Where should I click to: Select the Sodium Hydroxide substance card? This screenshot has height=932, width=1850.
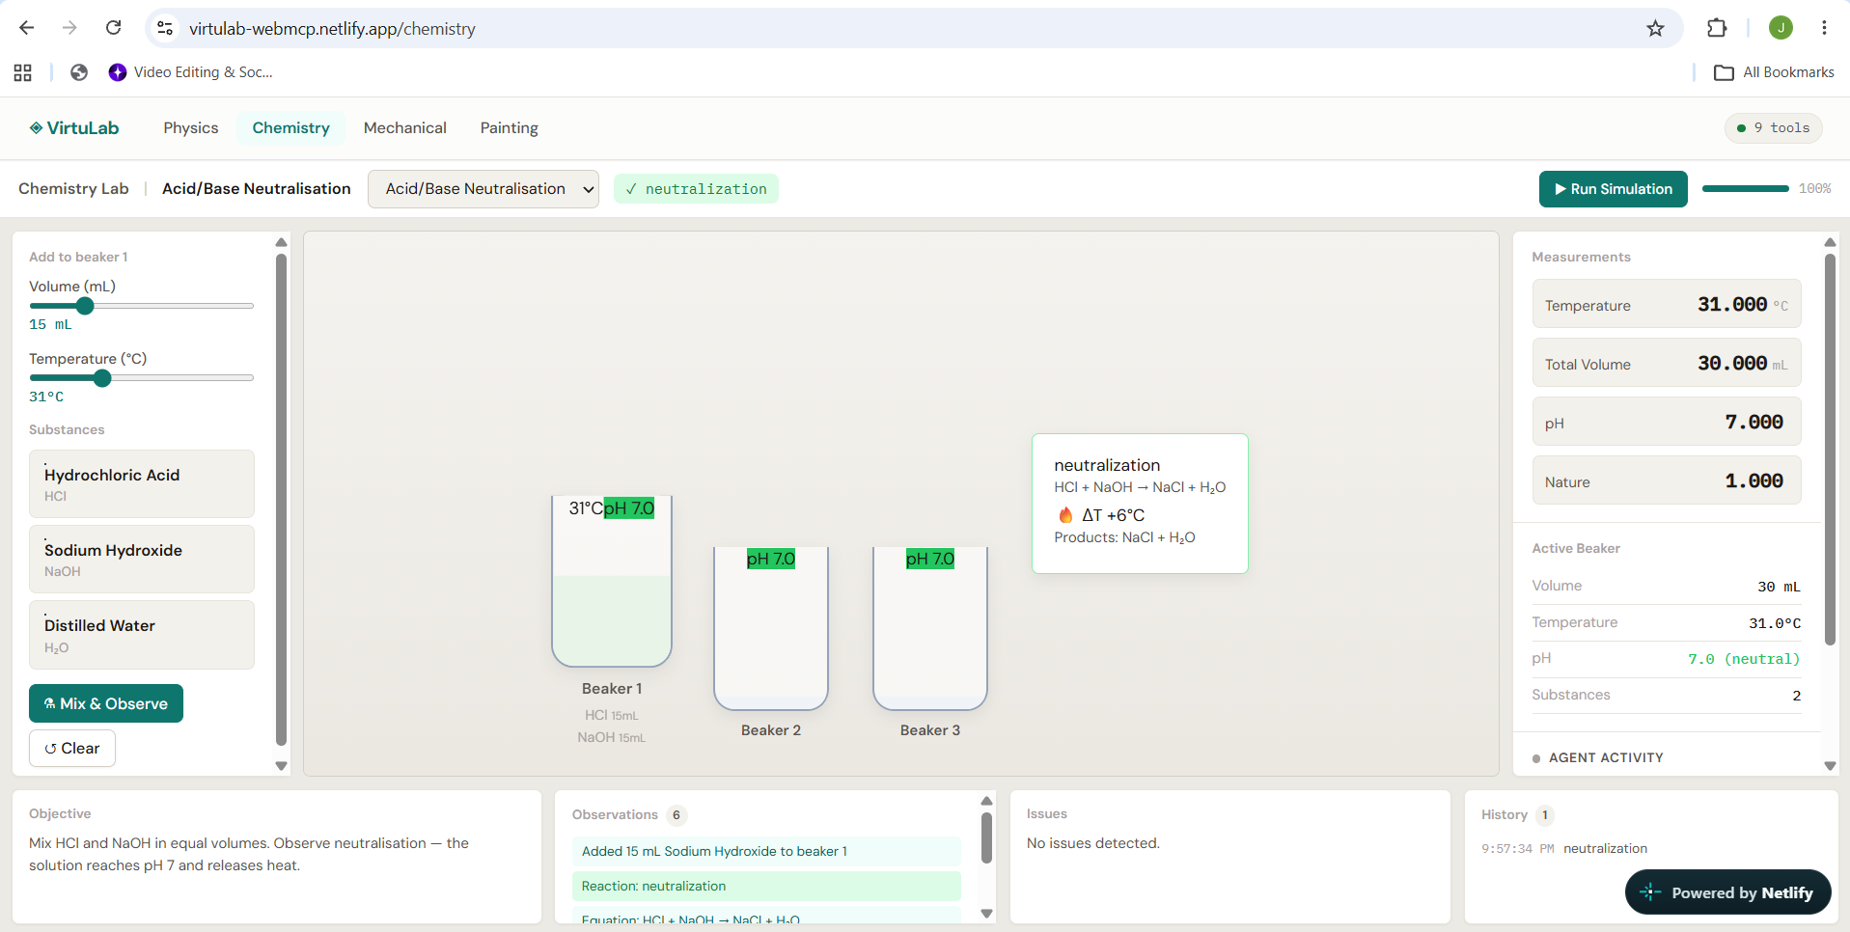pos(142,560)
